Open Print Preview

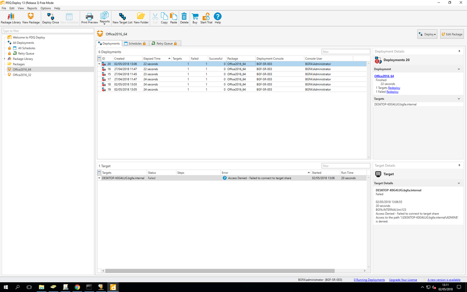click(89, 18)
